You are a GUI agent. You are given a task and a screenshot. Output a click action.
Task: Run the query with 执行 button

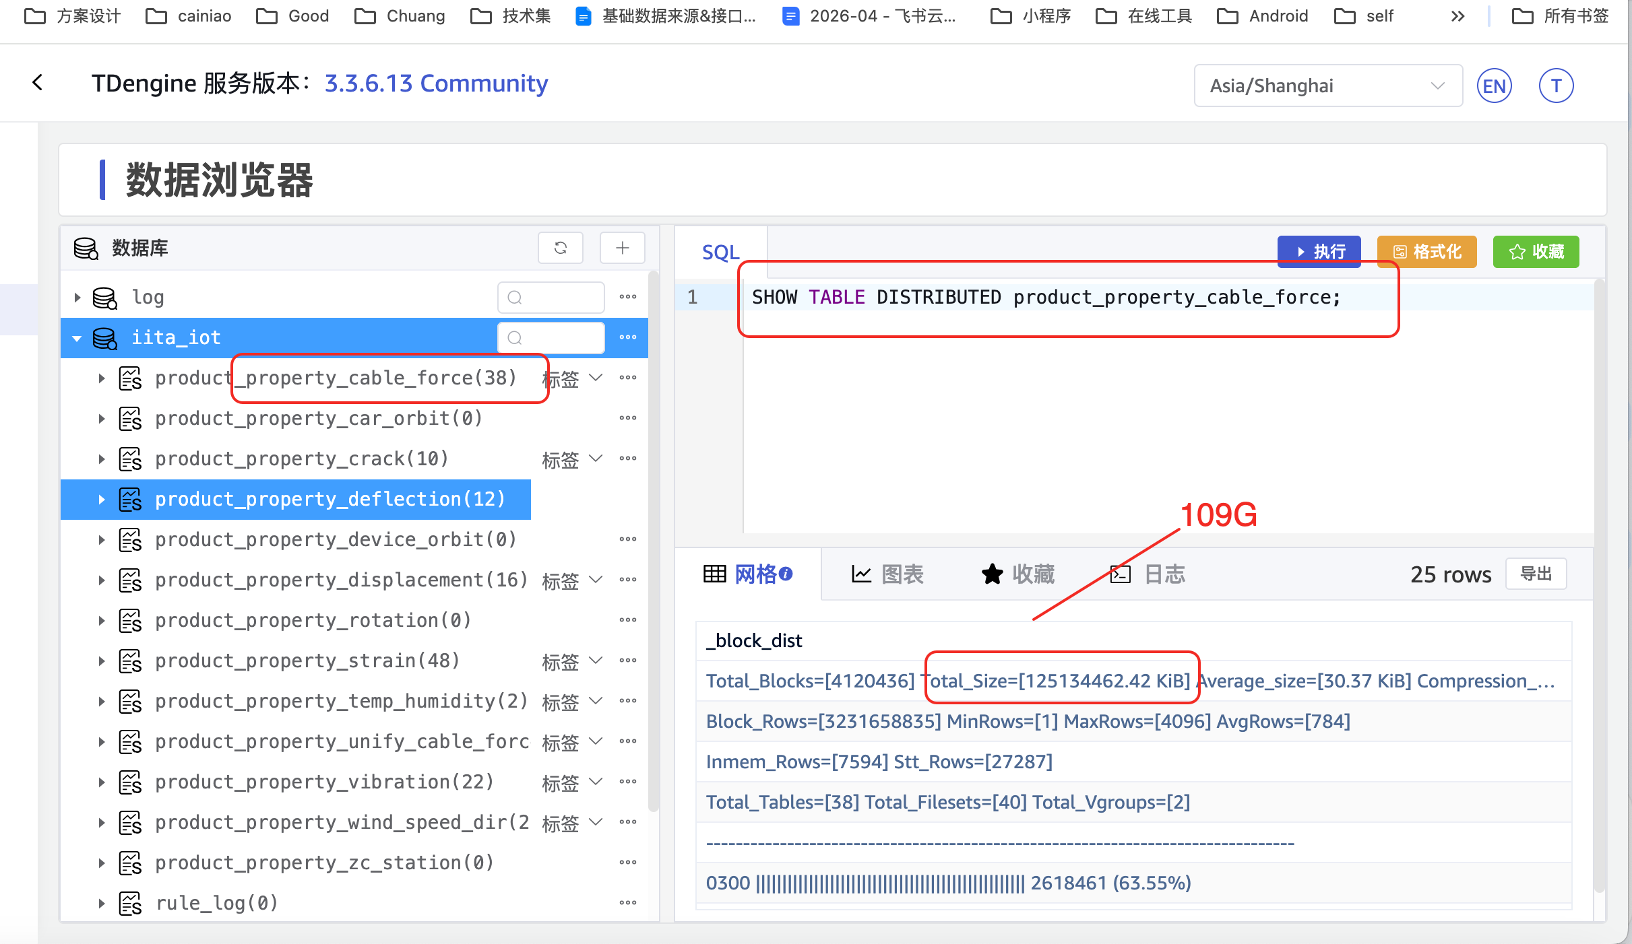(1319, 251)
